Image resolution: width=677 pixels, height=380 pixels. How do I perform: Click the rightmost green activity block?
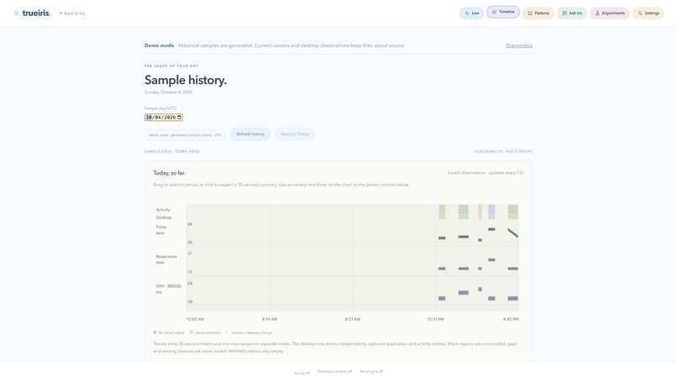pos(512,211)
